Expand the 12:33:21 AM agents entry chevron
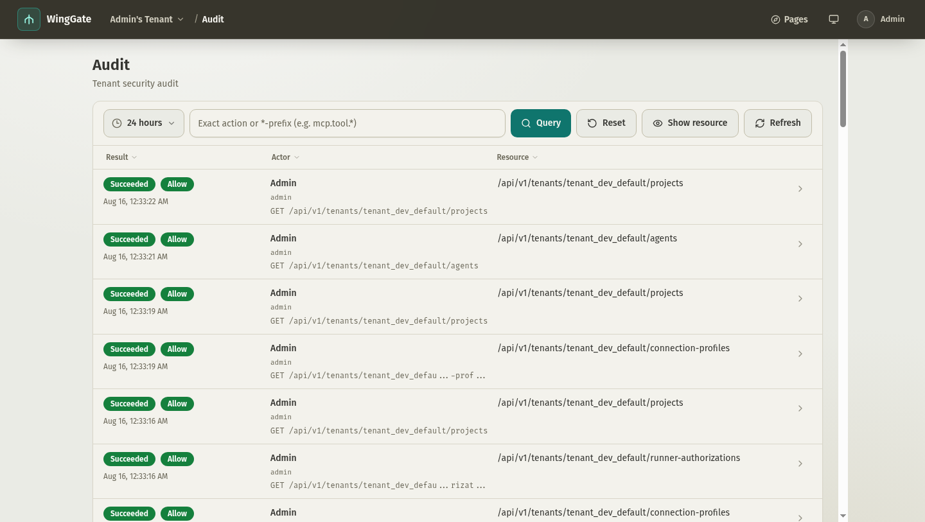The height and width of the screenshot is (522, 925). click(x=800, y=244)
